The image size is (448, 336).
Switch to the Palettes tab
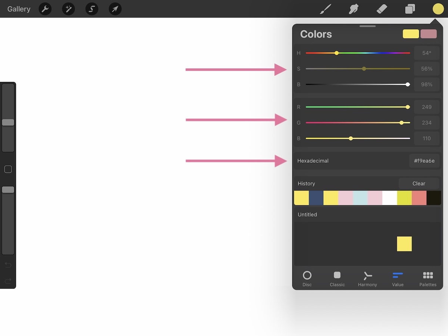428,279
